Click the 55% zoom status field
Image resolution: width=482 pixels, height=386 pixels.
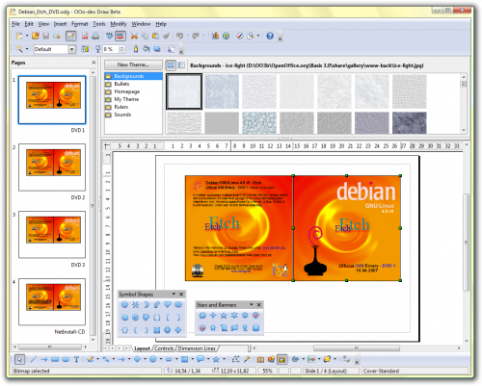pos(267,371)
